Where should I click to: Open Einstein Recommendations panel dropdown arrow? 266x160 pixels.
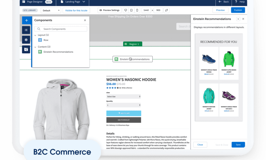238,19
